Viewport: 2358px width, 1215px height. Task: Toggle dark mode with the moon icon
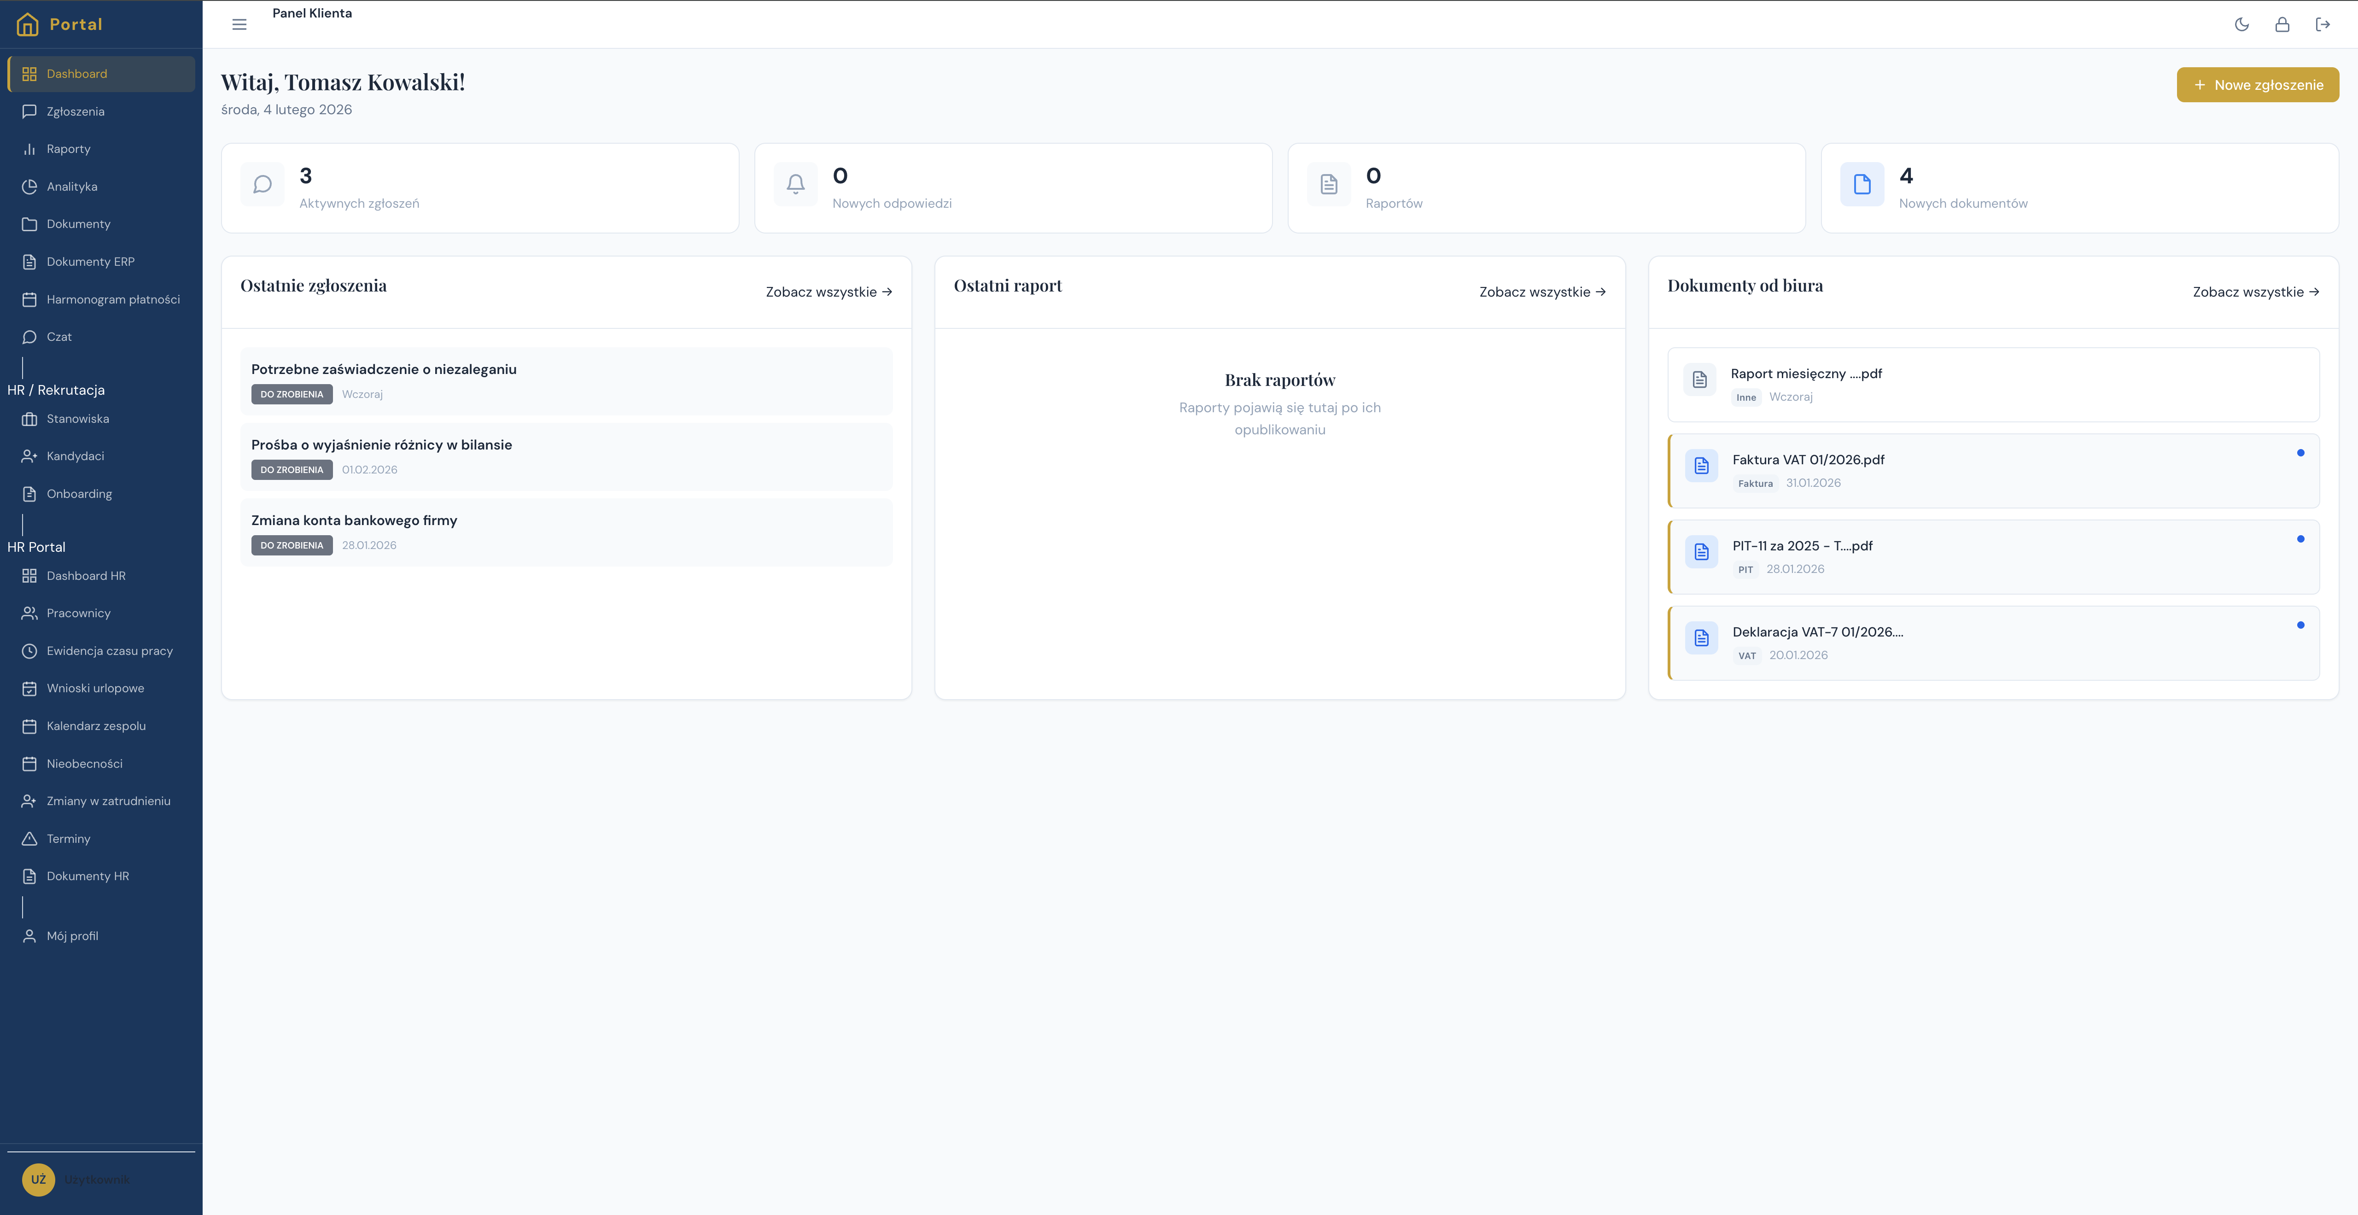click(x=2242, y=24)
